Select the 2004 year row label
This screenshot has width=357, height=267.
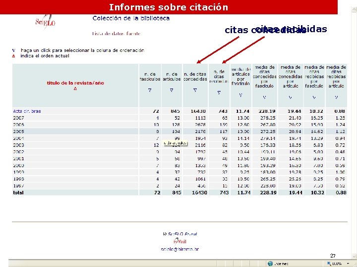point(18,138)
